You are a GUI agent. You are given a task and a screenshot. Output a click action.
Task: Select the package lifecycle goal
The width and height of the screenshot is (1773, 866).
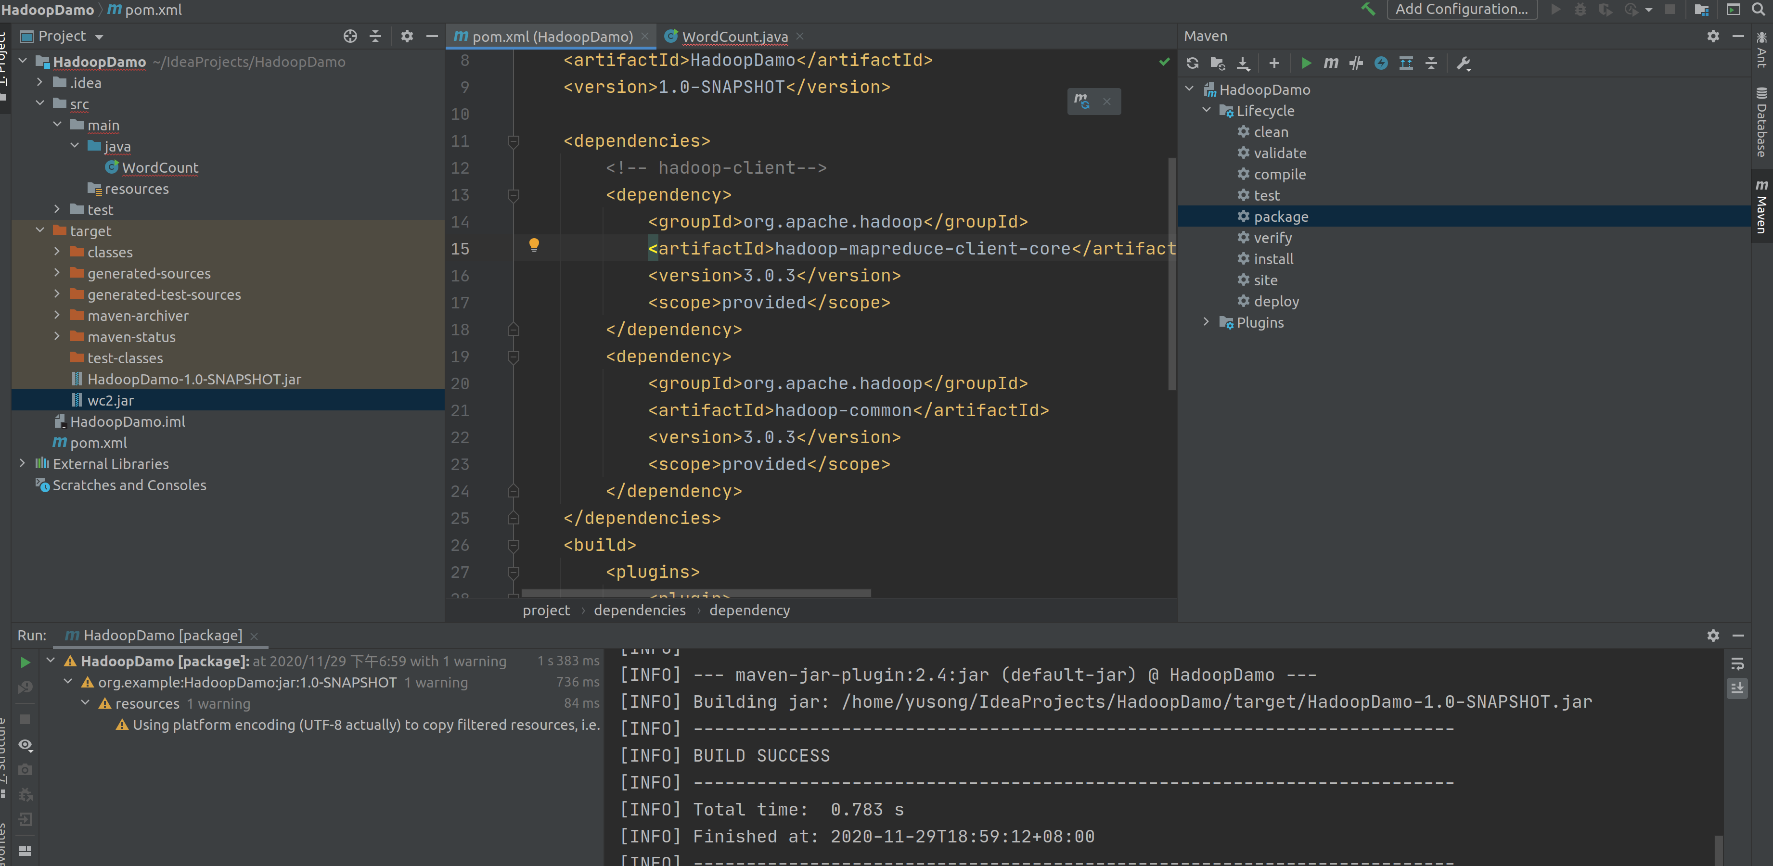click(x=1464, y=216)
